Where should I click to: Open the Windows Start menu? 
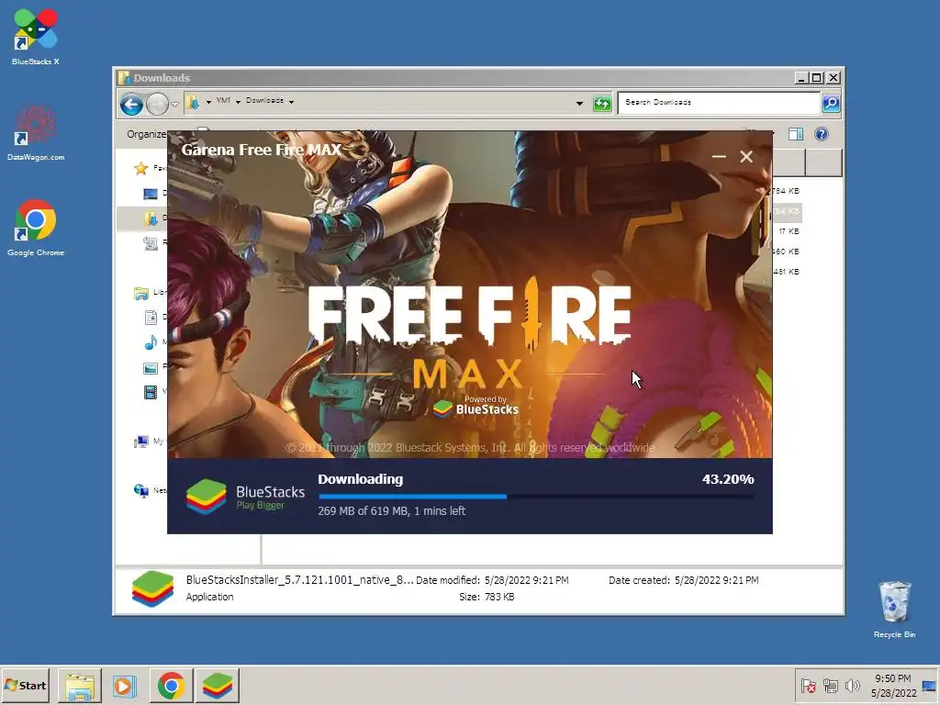(25, 685)
